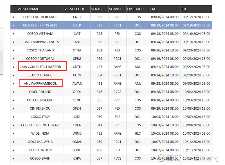This screenshot has width=225, height=165.
Task: Expand the CMA CGM DUTCH HARBOR row arrow
Action: pos(13,67)
